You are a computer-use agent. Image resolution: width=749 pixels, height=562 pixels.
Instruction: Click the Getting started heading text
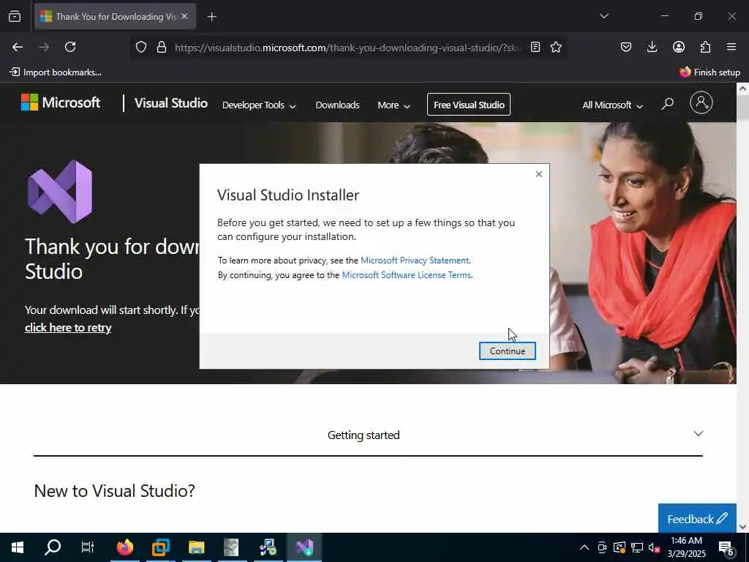[x=364, y=435]
